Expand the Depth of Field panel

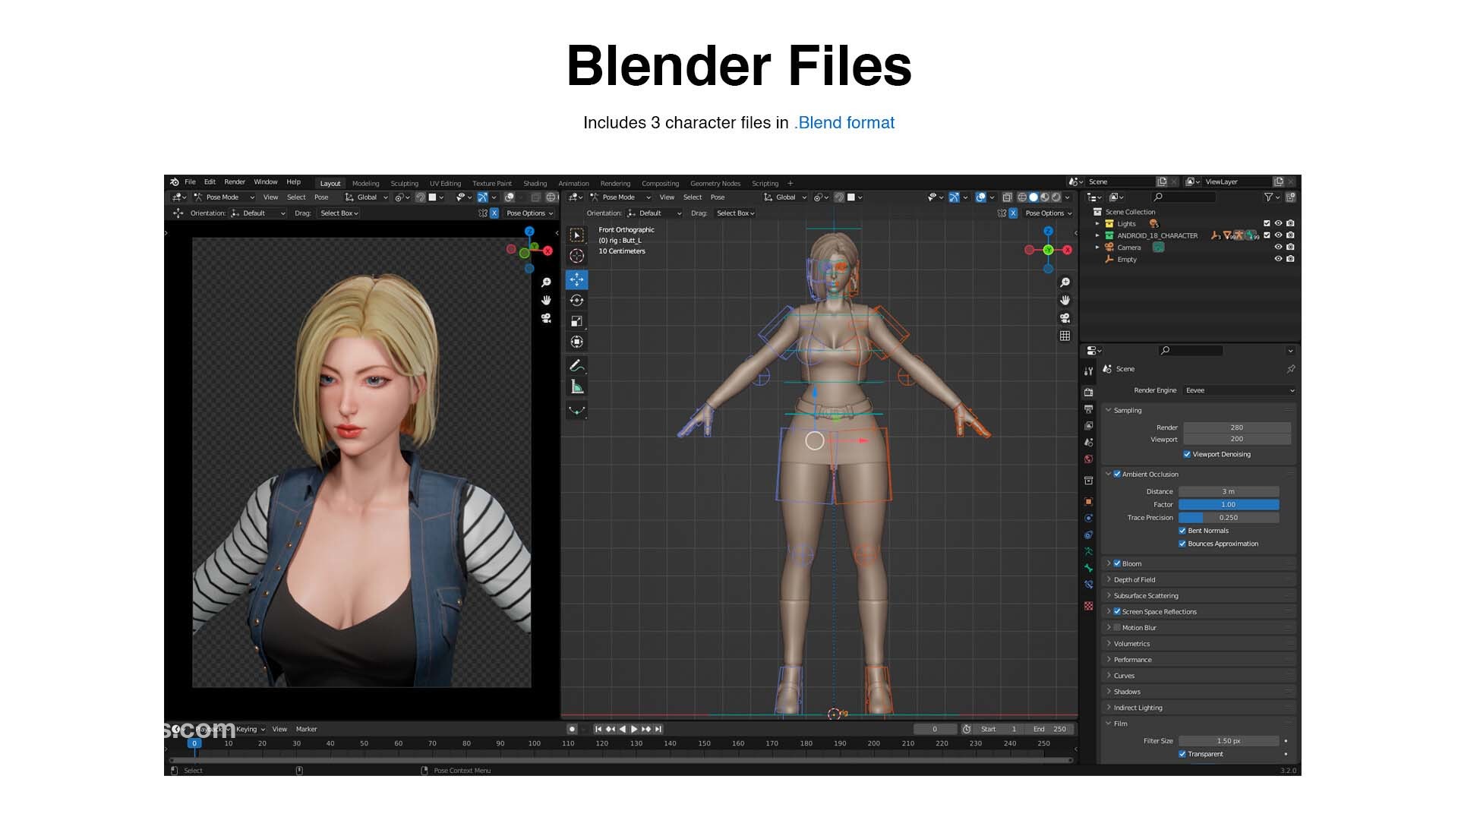coord(1134,579)
